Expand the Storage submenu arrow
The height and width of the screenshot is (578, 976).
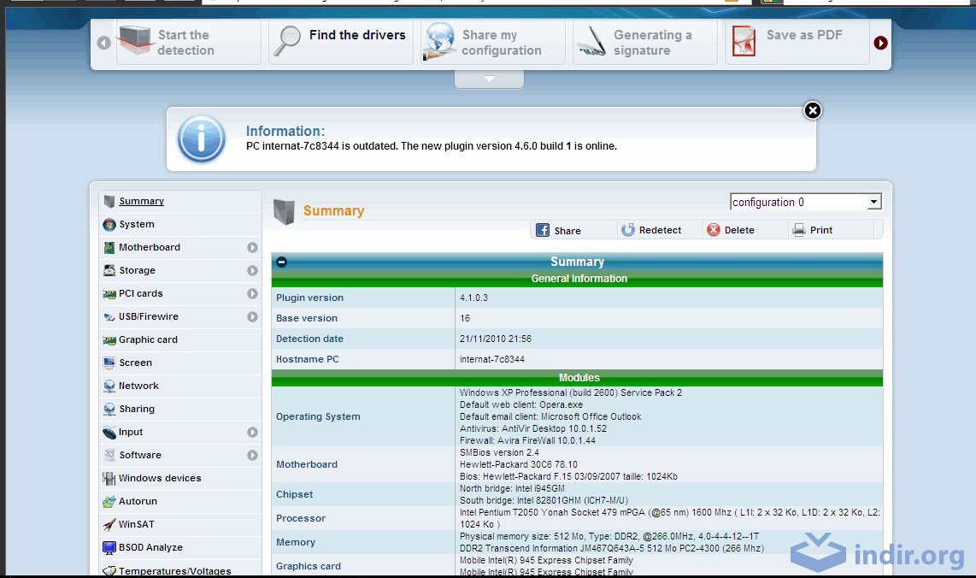click(252, 270)
